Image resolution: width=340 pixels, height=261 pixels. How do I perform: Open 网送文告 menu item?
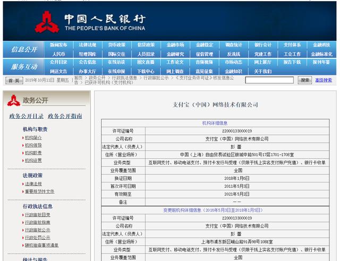click(58, 71)
